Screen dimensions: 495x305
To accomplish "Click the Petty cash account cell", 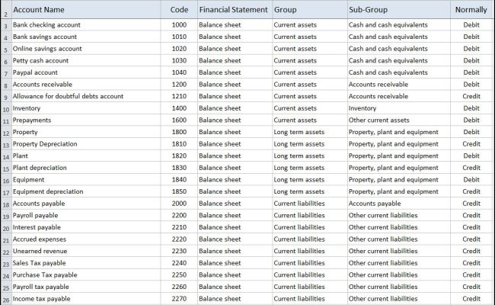I will (86, 61).
